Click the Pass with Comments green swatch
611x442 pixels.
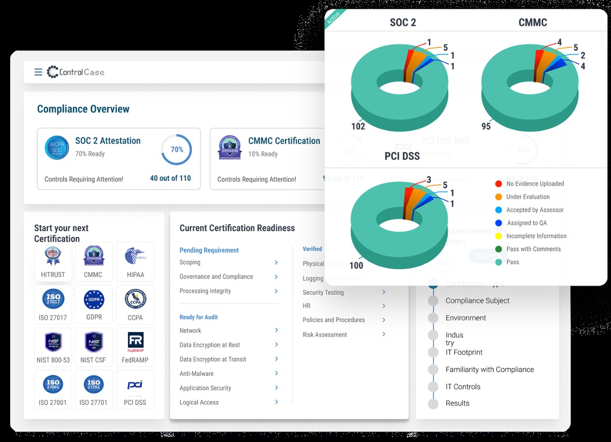(498, 249)
